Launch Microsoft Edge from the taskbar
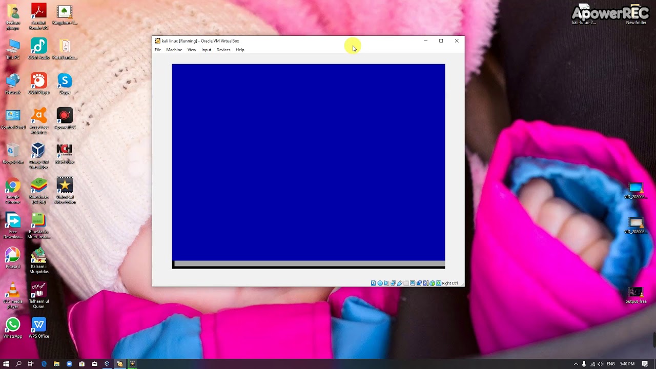Viewport: 656px width, 369px height. click(44, 364)
